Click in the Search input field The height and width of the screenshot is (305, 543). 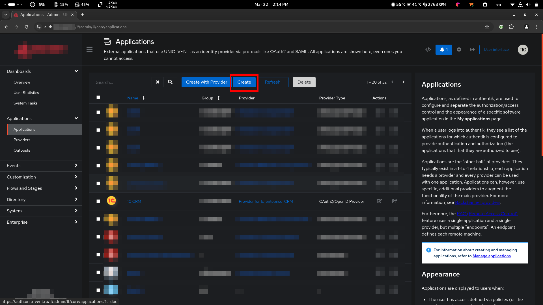(x=122, y=82)
